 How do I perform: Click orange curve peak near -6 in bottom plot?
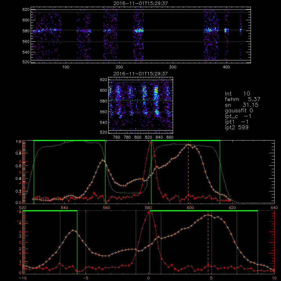pyautogui.click(x=72, y=230)
